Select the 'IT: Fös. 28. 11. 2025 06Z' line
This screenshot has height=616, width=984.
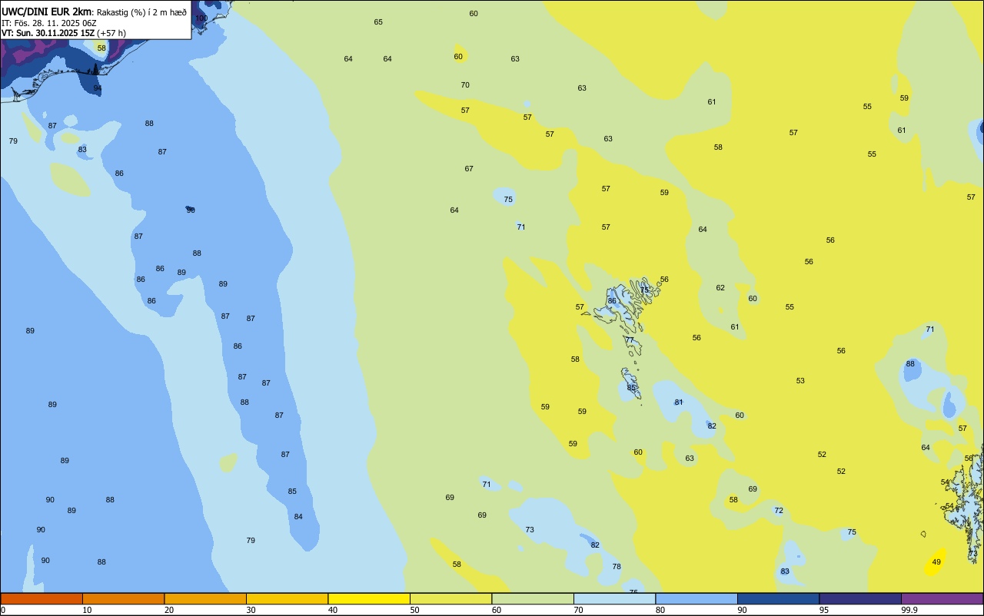(x=48, y=23)
